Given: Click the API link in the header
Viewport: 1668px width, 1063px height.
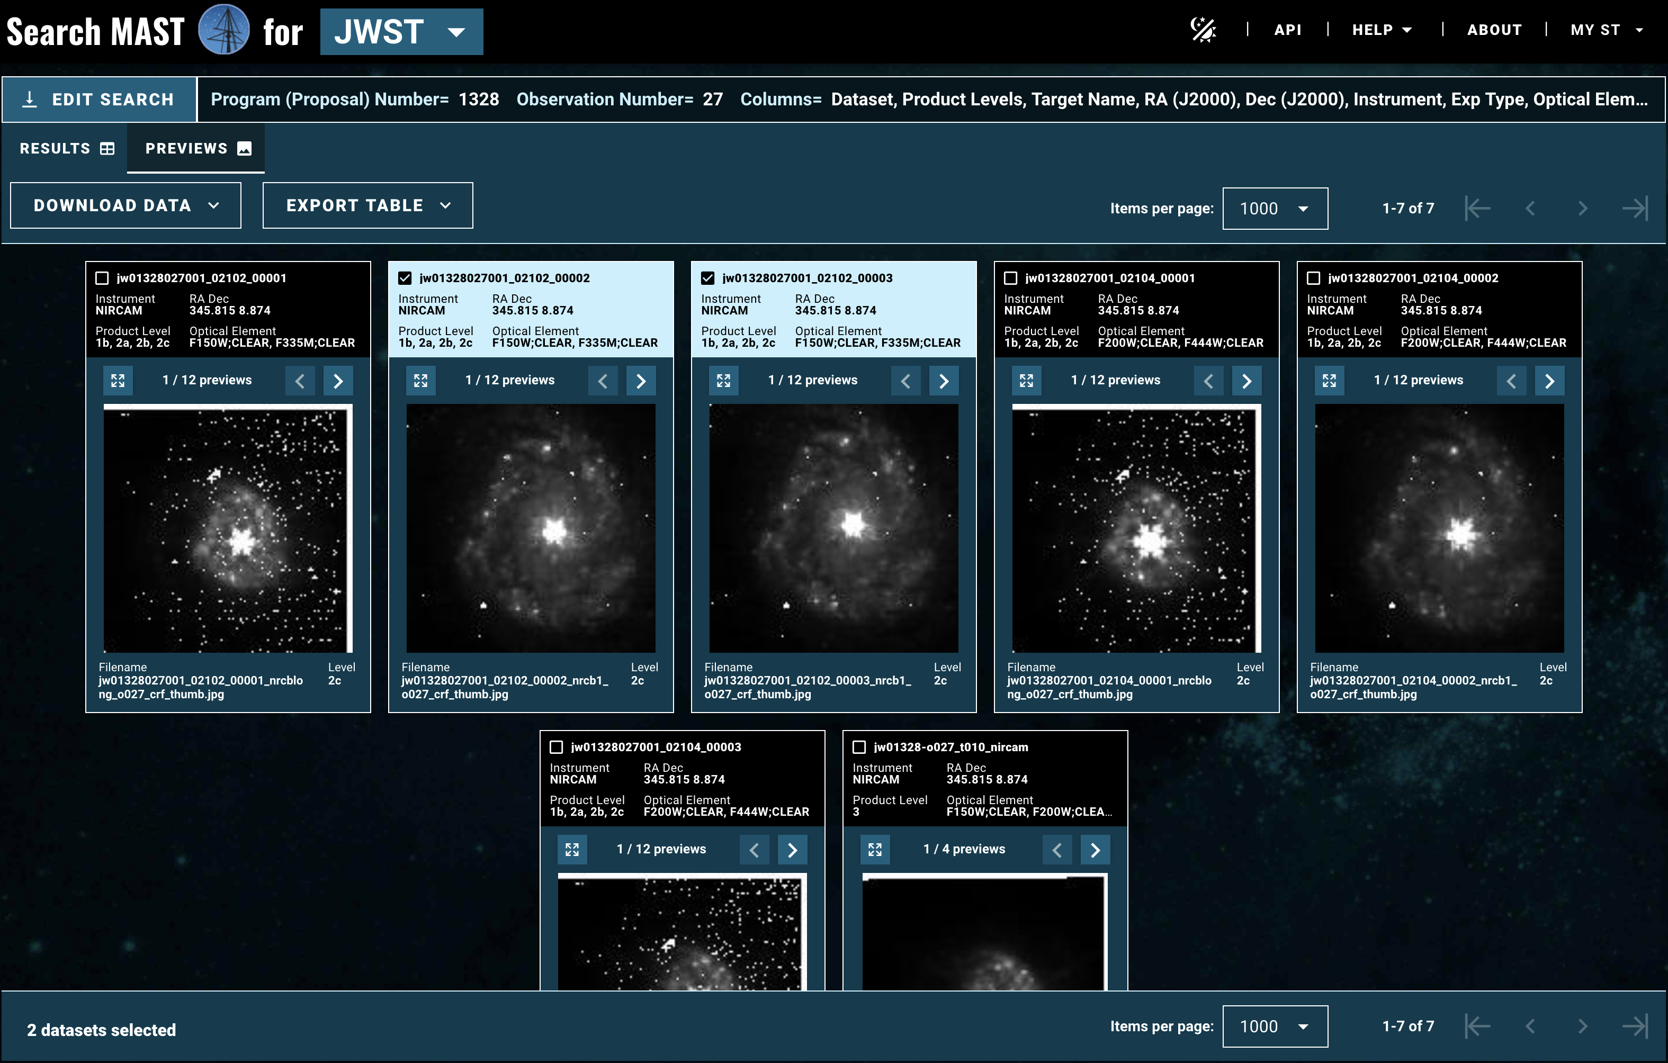Looking at the screenshot, I should (x=1288, y=30).
